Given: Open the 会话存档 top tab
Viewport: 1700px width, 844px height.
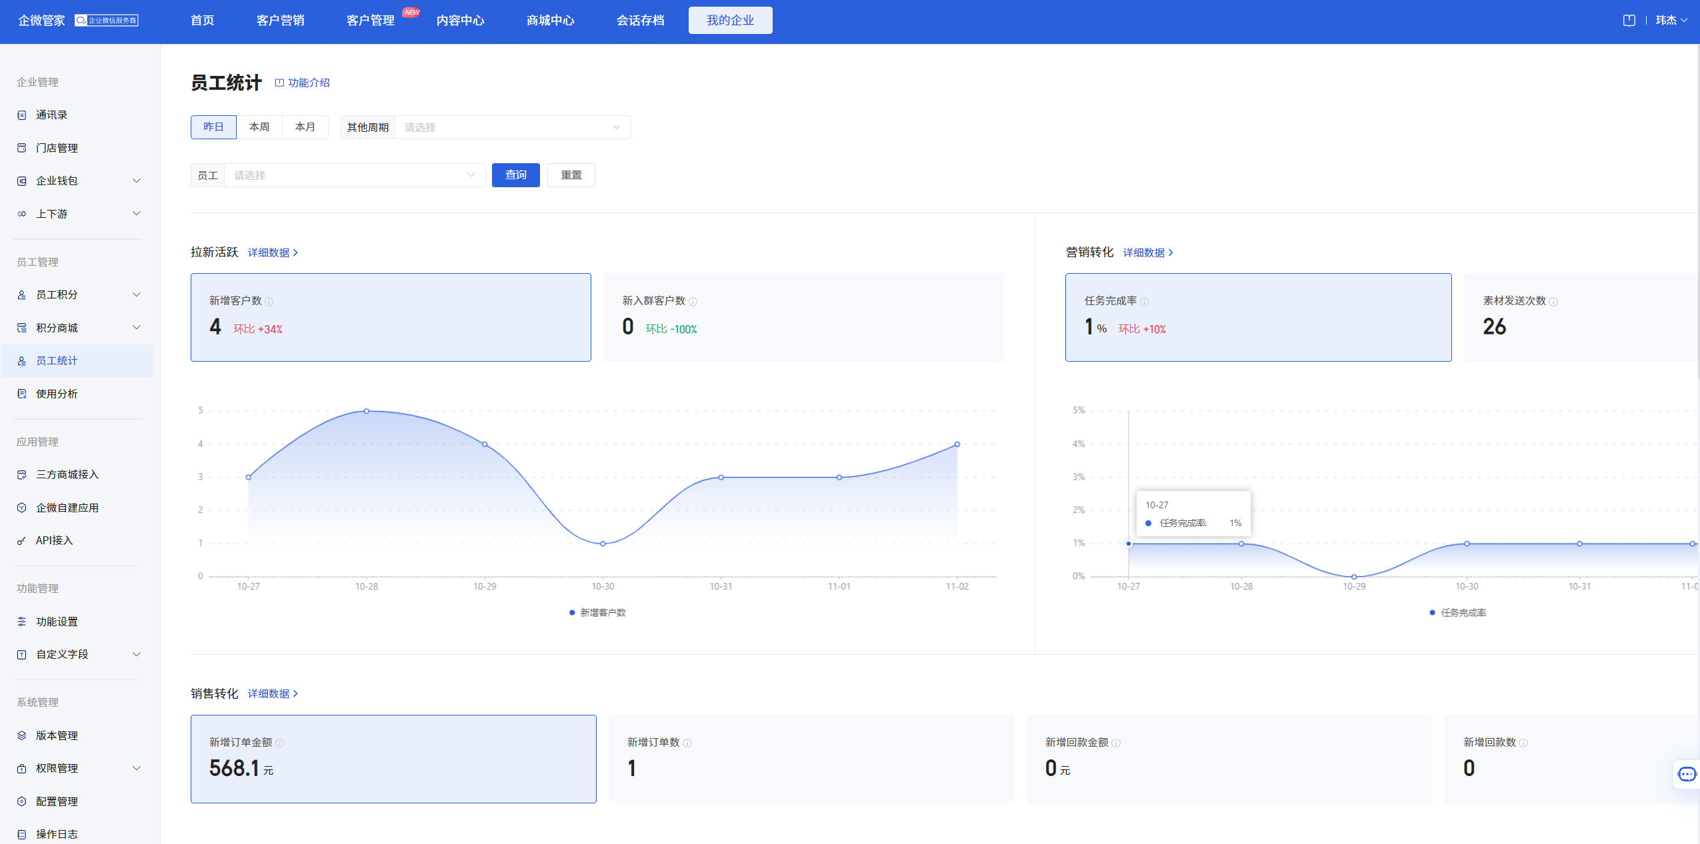Looking at the screenshot, I should click(x=640, y=21).
